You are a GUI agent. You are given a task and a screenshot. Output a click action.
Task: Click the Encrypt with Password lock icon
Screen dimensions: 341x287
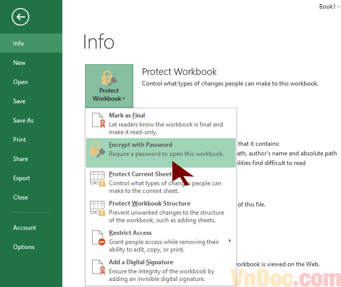pos(98,149)
